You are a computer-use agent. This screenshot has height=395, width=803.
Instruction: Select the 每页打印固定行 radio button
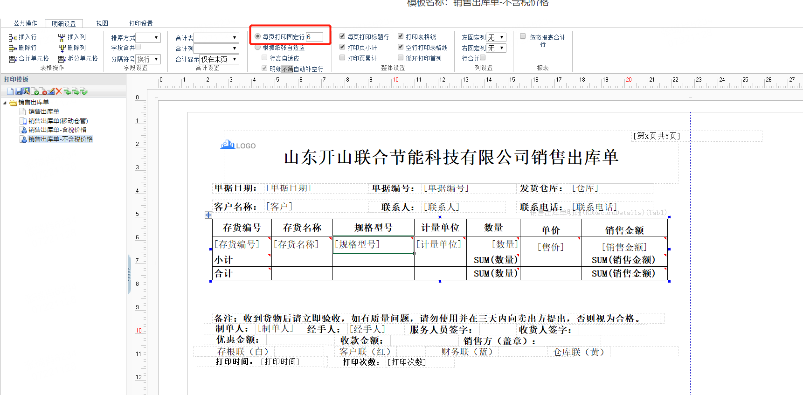tap(257, 36)
